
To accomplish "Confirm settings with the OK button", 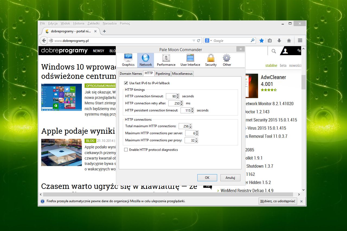I will tap(207, 178).
